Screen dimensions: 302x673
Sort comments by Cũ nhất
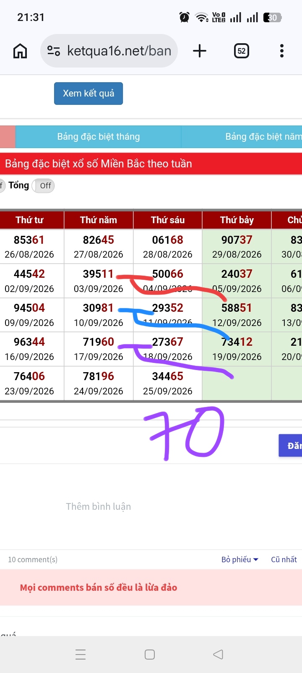click(284, 559)
